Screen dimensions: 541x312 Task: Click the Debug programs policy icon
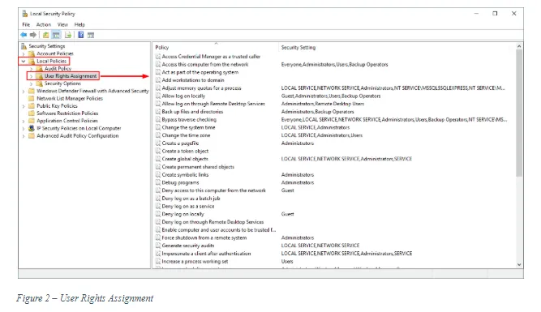(158, 182)
